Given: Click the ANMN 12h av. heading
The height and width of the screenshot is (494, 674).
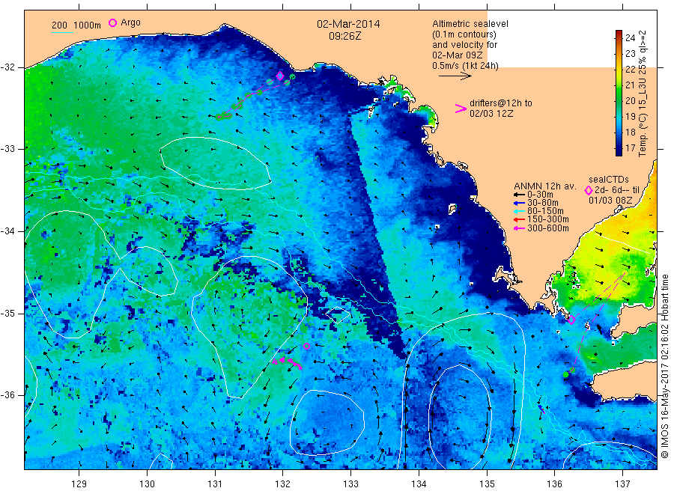Looking at the screenshot, I should coord(544,186).
